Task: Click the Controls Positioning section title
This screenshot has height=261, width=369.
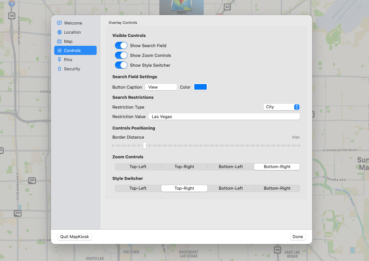Action: (x=134, y=128)
